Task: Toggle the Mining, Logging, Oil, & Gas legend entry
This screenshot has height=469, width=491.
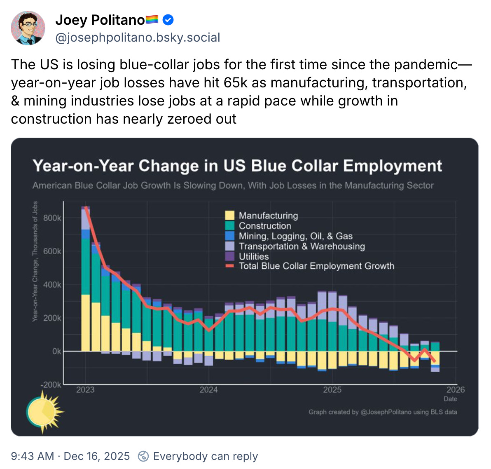Action: click(x=230, y=236)
